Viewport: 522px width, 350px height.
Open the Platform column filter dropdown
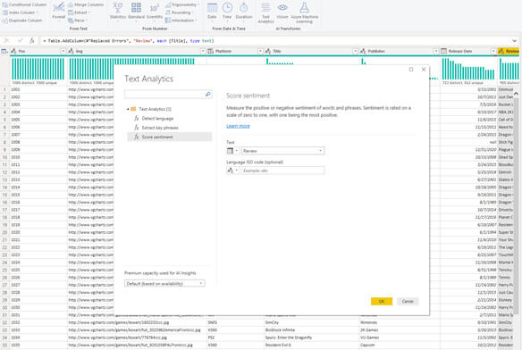point(260,51)
